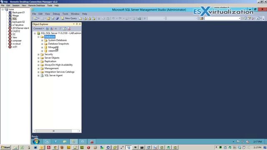Expand the veeam database node
This screenshot has height=150, width=267.
pos(42,51)
